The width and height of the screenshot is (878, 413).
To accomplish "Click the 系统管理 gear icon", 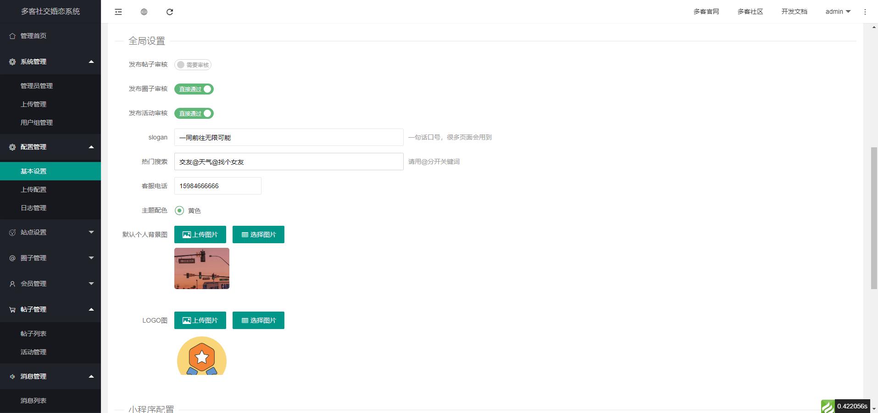I will coord(12,61).
